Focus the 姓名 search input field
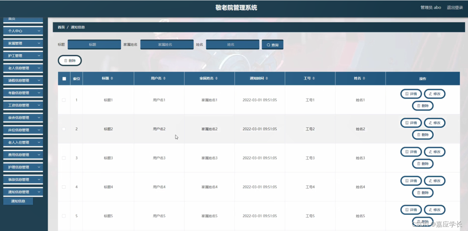Screen dimensions: 468x231 [233, 44]
